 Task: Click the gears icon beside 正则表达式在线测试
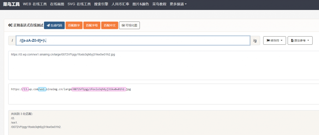pos(10,26)
